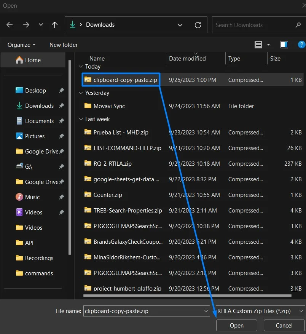Open the Organize menu
Viewport: 306px width, 334px height.
22,45
